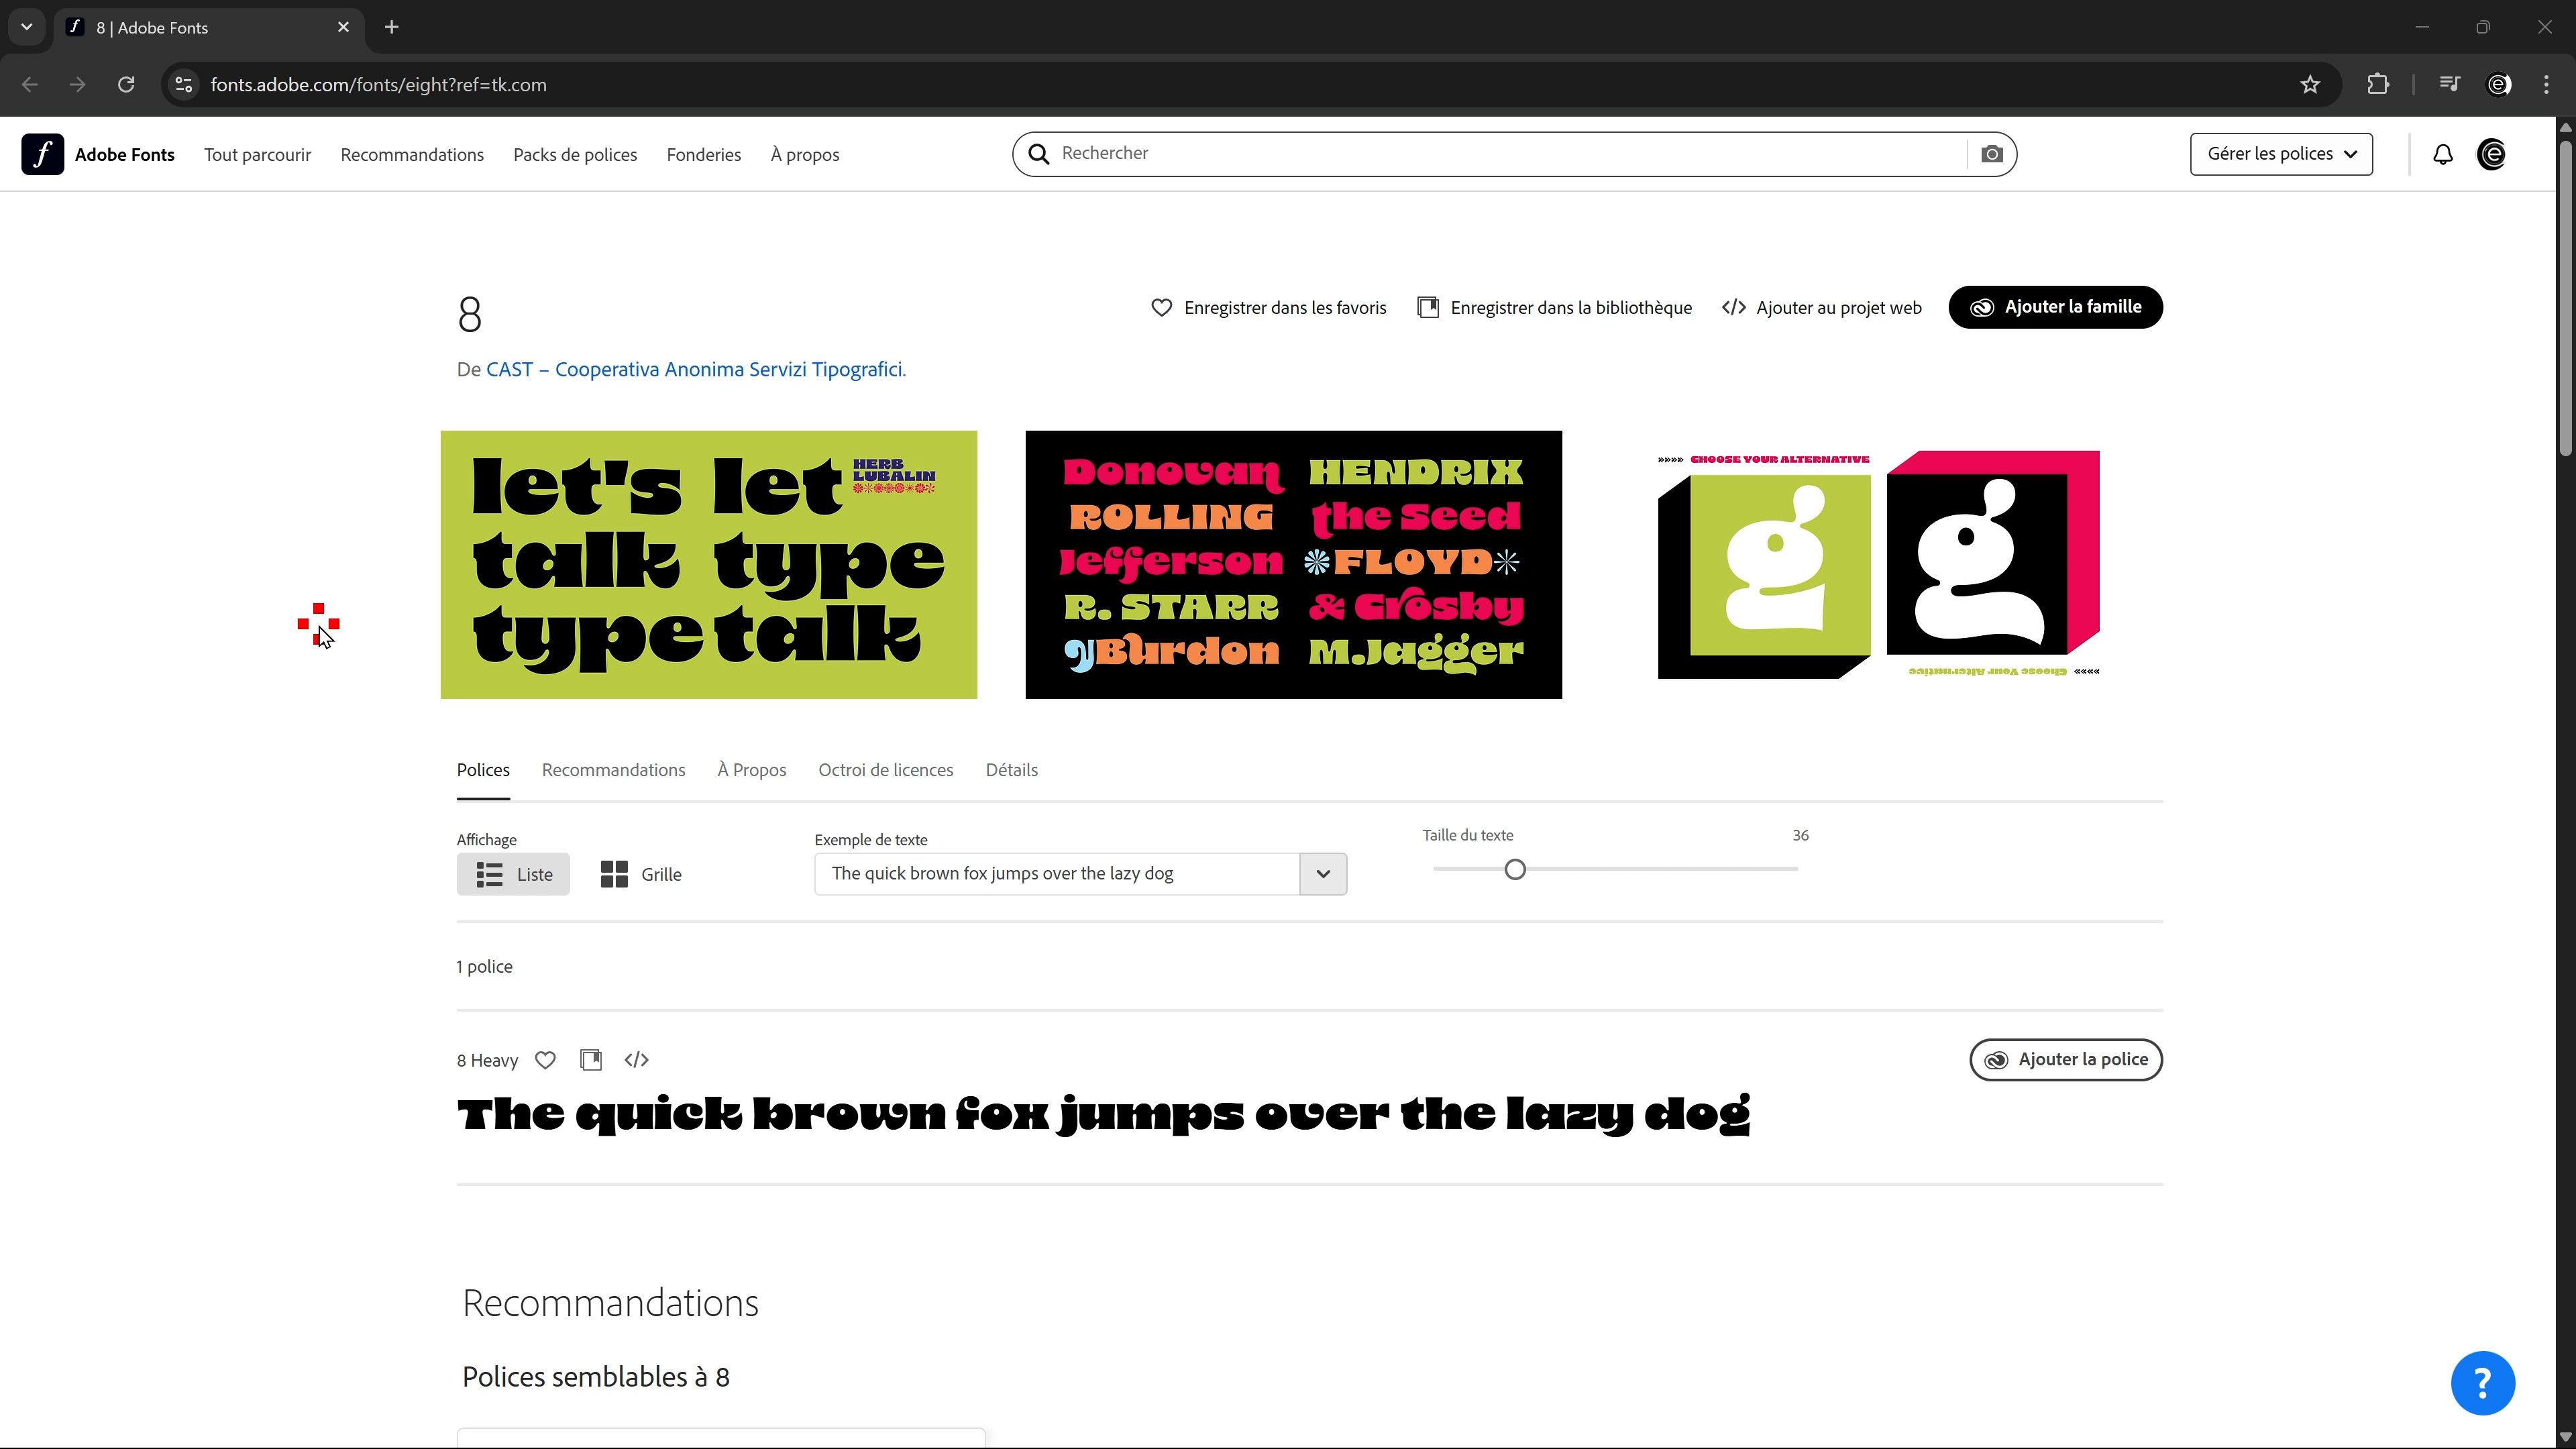Click the Ajouter la police button
Image resolution: width=2576 pixels, height=1449 pixels.
pos(2066,1060)
